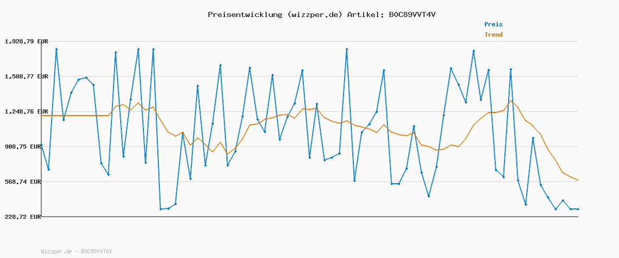Select "wizzper.de" in the chart title
Screen dimensions: 619x258
tap(315, 14)
